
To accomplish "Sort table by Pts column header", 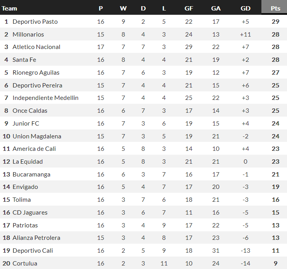I will click(275, 8).
